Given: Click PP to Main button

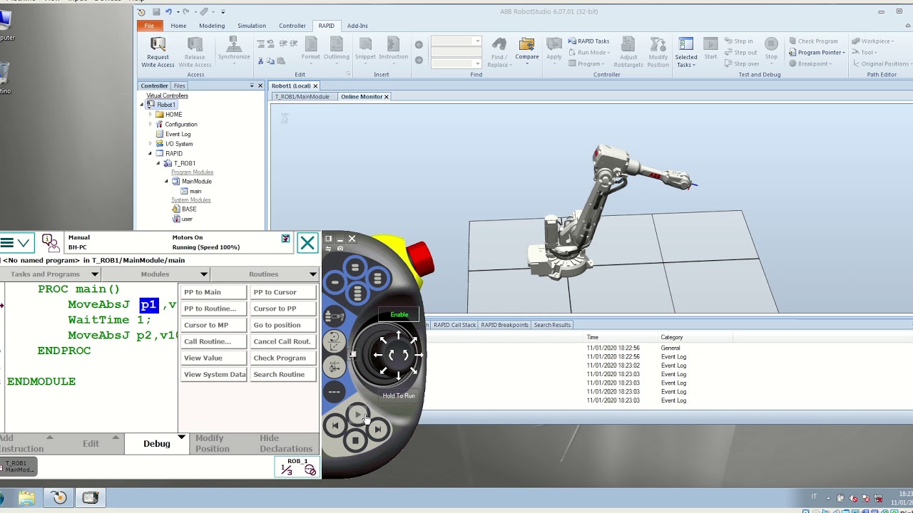Looking at the screenshot, I should pyautogui.click(x=213, y=292).
